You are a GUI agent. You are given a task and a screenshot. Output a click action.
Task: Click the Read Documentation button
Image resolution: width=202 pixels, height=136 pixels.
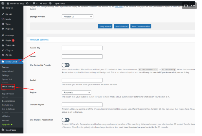point(141,26)
